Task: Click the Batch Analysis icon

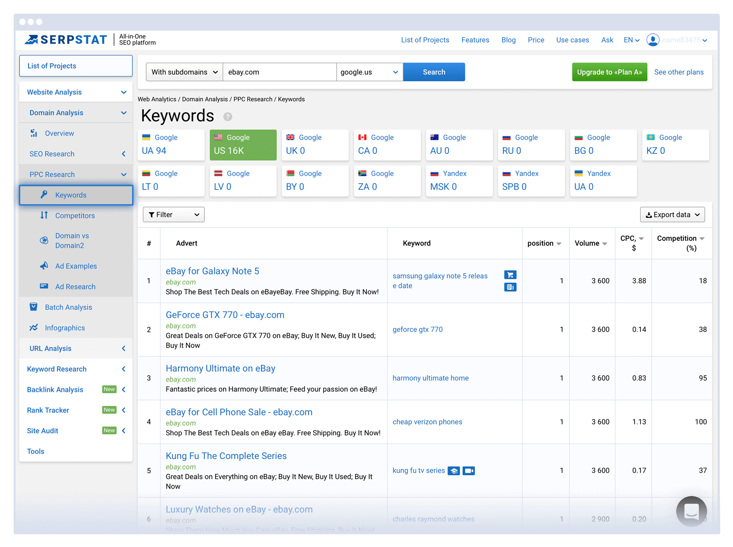Action: pyautogui.click(x=34, y=307)
